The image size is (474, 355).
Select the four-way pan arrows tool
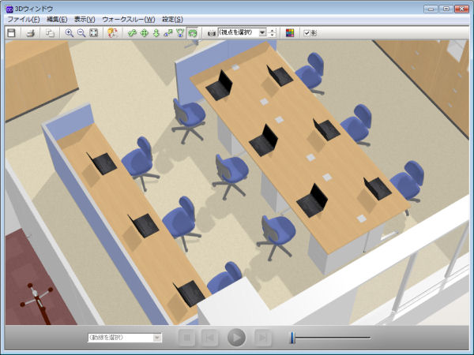coord(144,33)
